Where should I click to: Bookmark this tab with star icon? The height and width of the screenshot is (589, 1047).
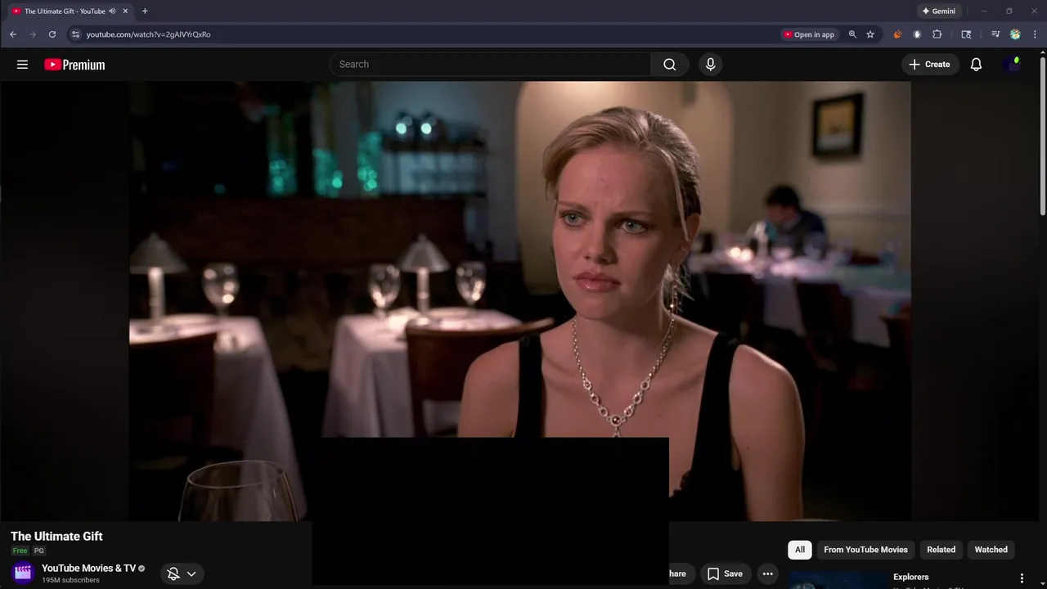click(x=870, y=34)
